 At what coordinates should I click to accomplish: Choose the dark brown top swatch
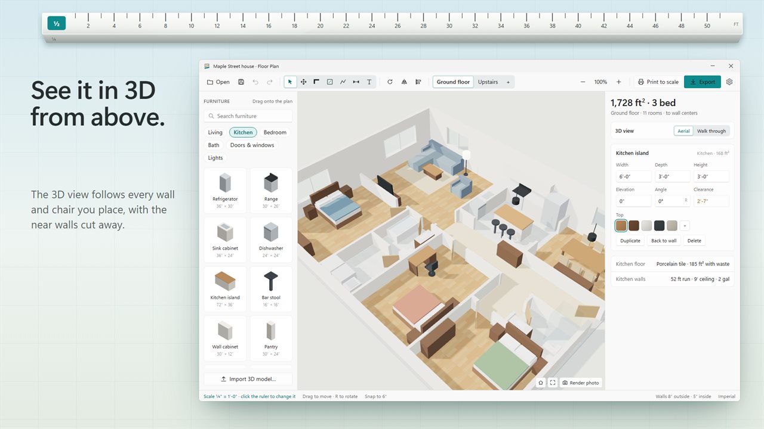[634, 225]
